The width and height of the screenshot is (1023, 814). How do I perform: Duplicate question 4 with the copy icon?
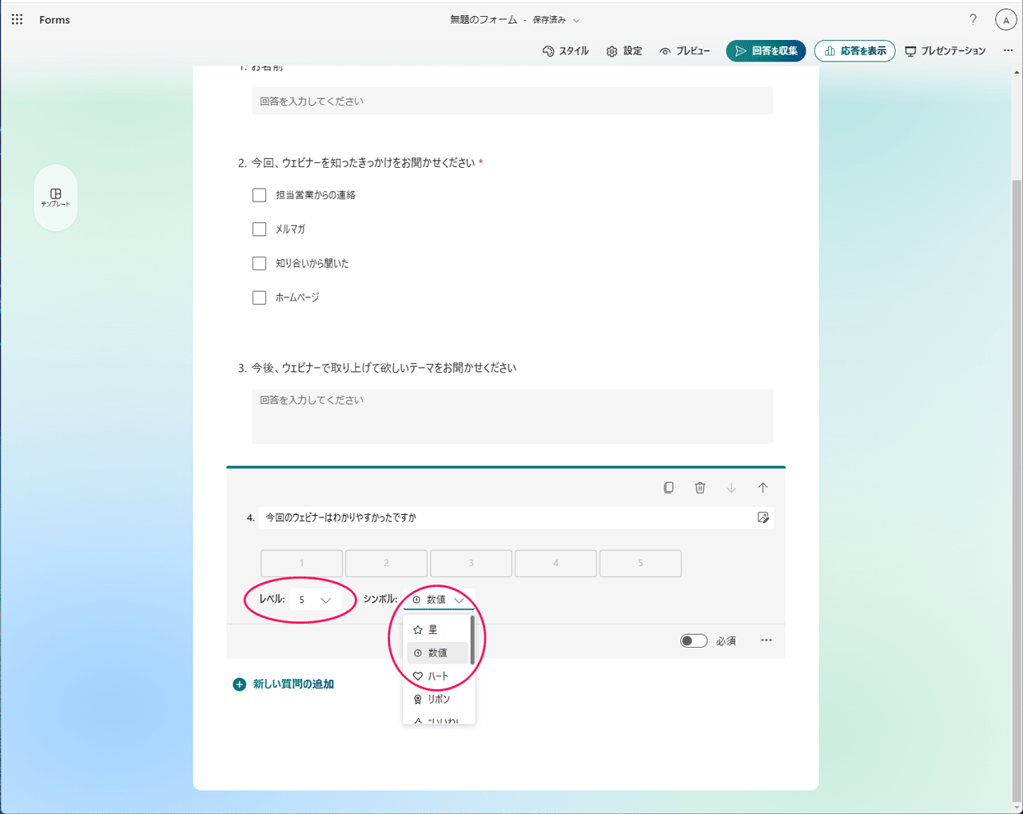coord(669,487)
